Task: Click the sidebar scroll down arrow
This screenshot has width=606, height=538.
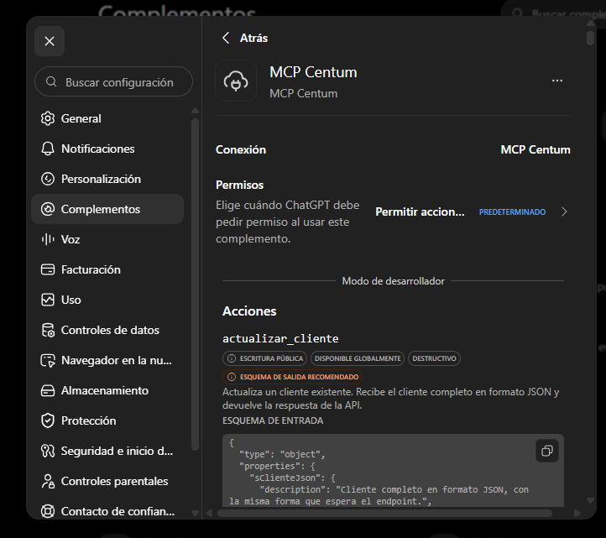Action: click(196, 514)
